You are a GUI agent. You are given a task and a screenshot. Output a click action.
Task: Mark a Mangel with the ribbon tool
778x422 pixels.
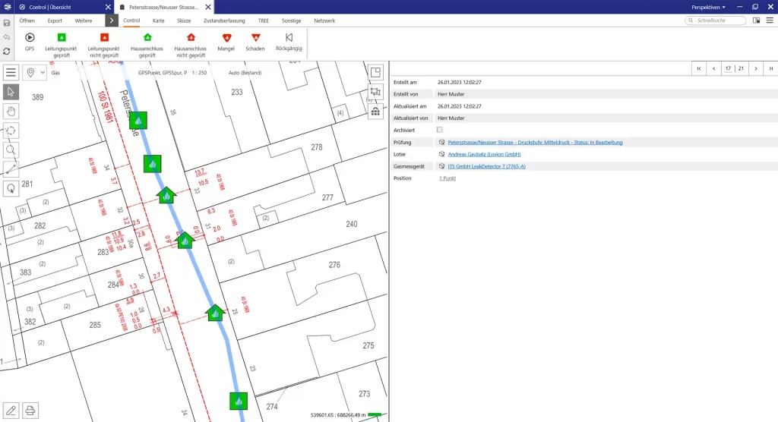[226, 41]
